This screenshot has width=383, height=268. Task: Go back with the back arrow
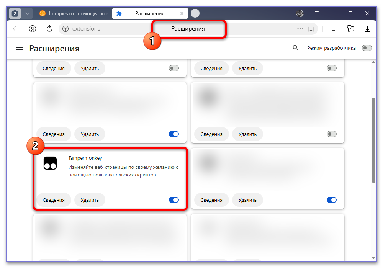16,29
